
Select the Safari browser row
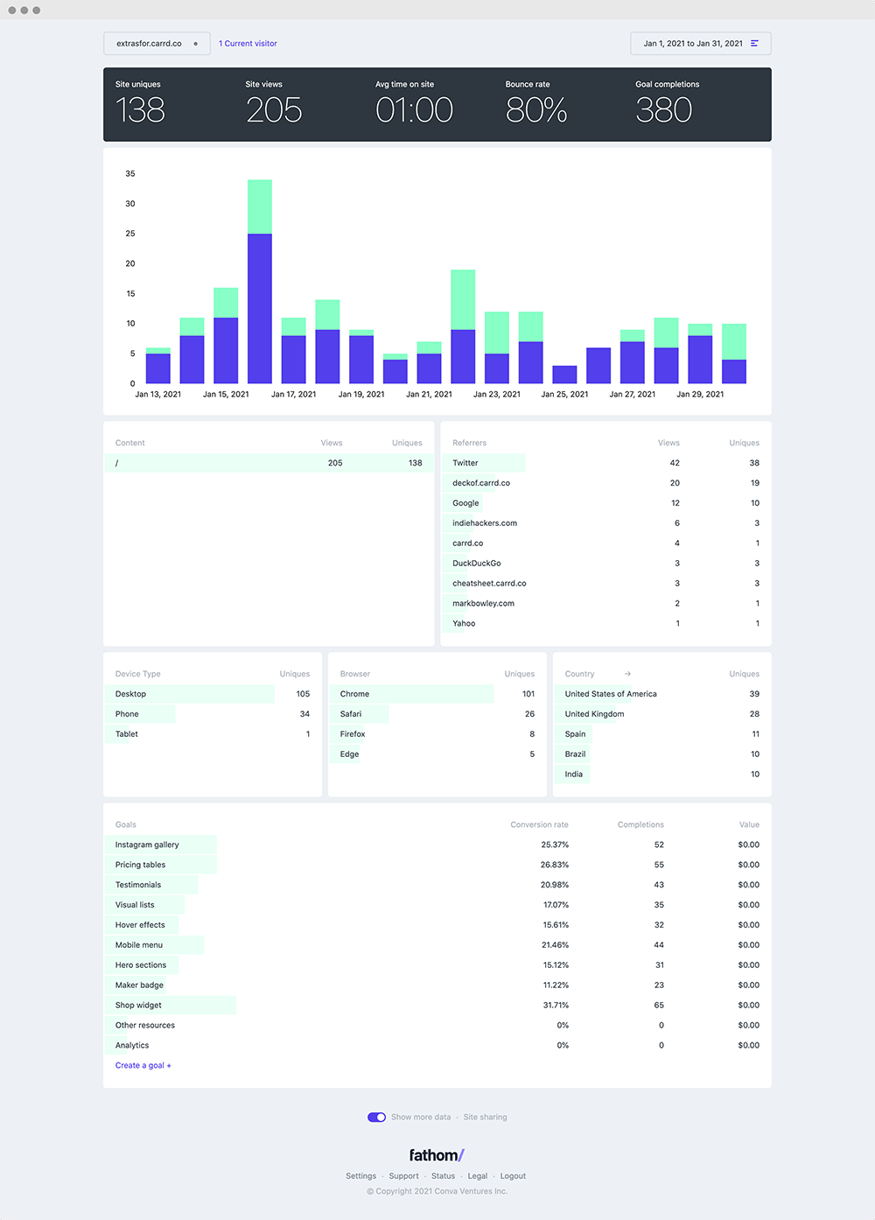[437, 714]
